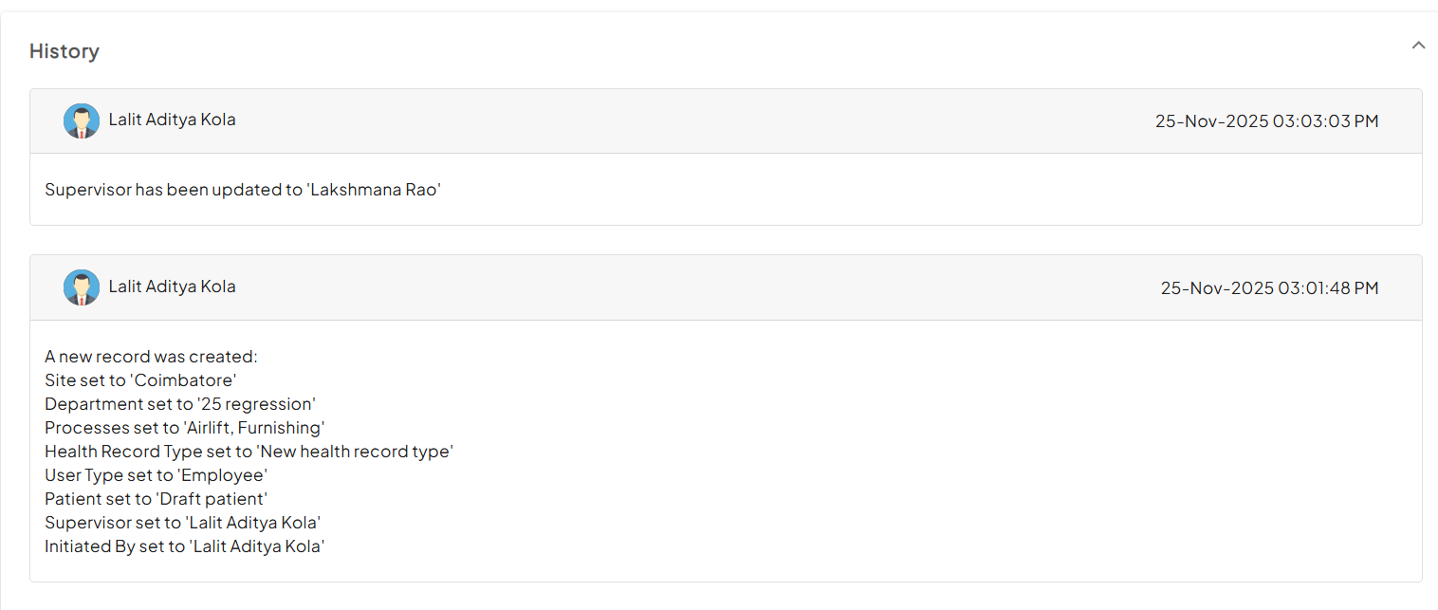Click the second history entry header bar
Screen dimensions: 1438x610
pyautogui.click(x=664, y=288)
